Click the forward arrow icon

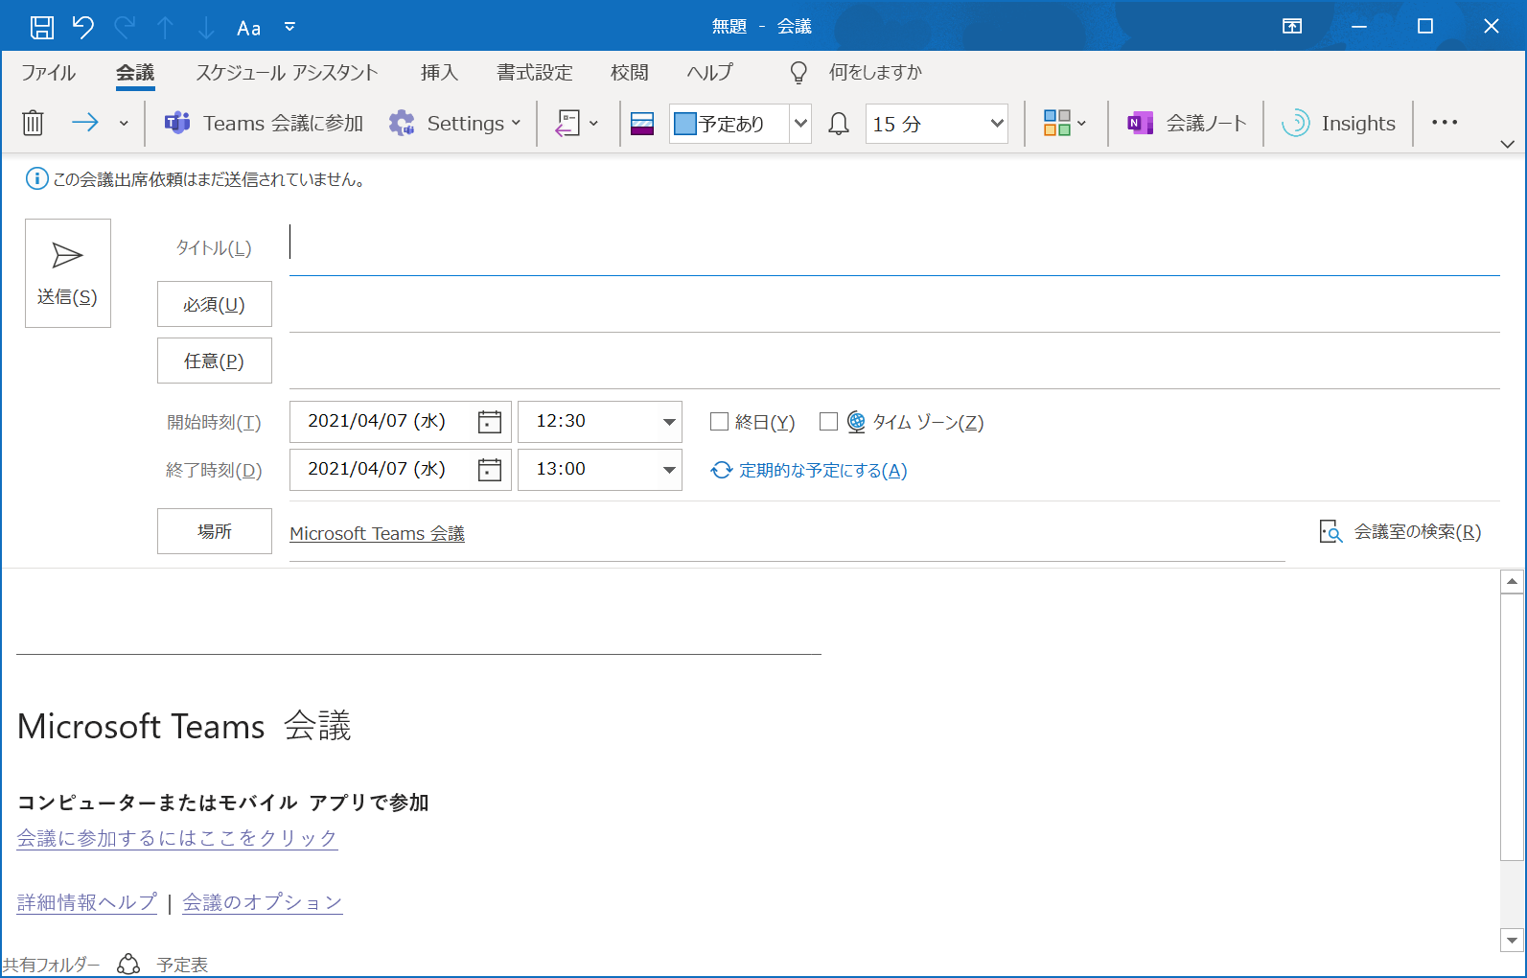coord(85,122)
